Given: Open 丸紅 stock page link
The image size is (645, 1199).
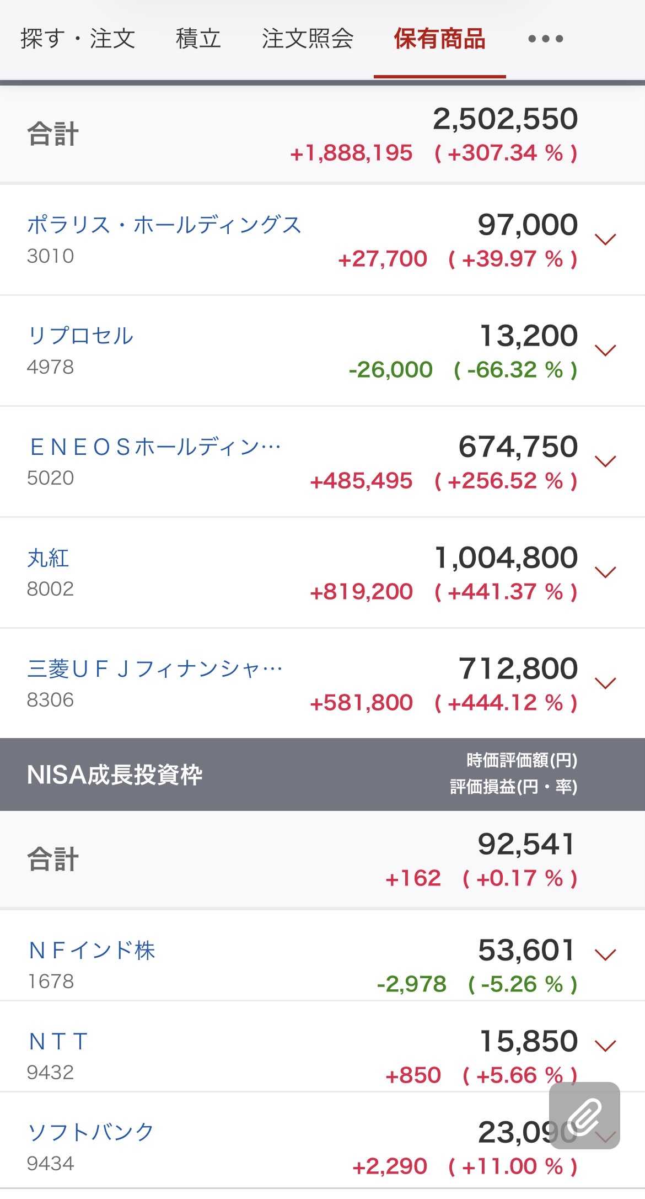Looking at the screenshot, I should 48,558.
